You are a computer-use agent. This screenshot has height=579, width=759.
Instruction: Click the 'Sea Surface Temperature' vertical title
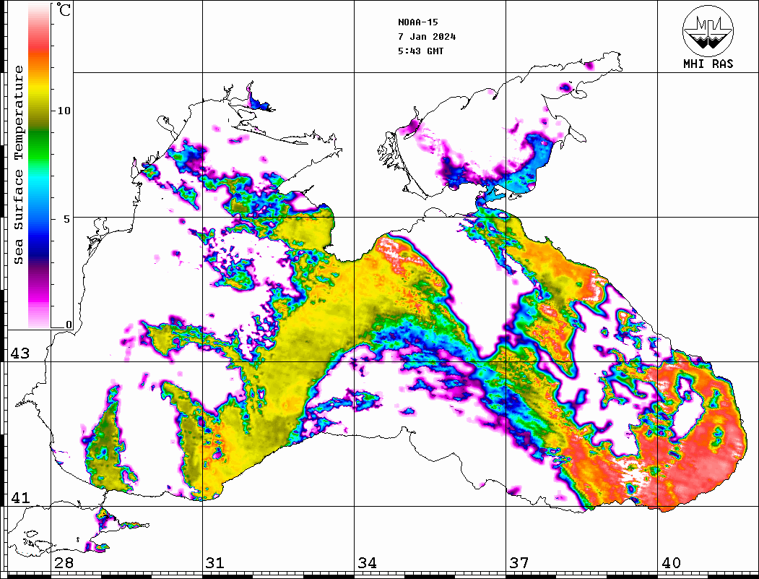18,165
